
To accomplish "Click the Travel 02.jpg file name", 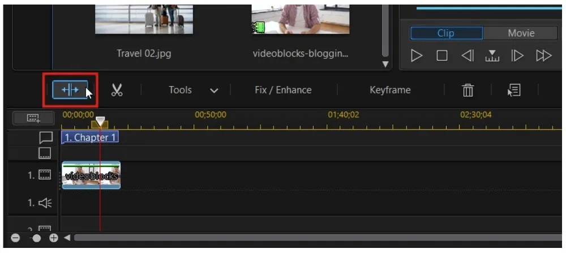I will (144, 54).
